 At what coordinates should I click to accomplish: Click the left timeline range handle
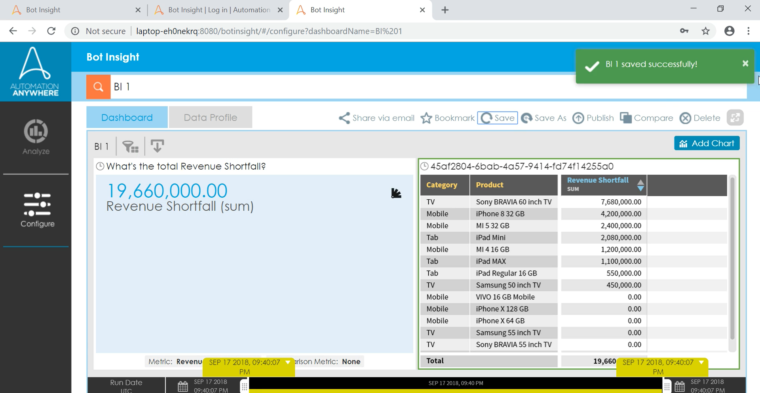pyautogui.click(x=244, y=386)
